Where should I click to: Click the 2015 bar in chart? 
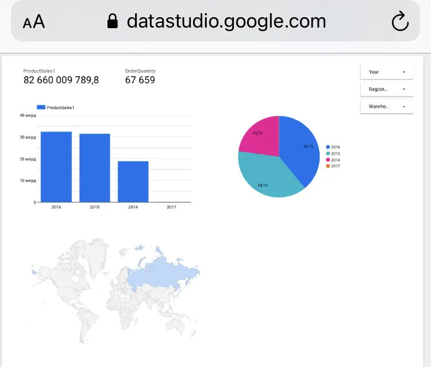tap(95, 168)
